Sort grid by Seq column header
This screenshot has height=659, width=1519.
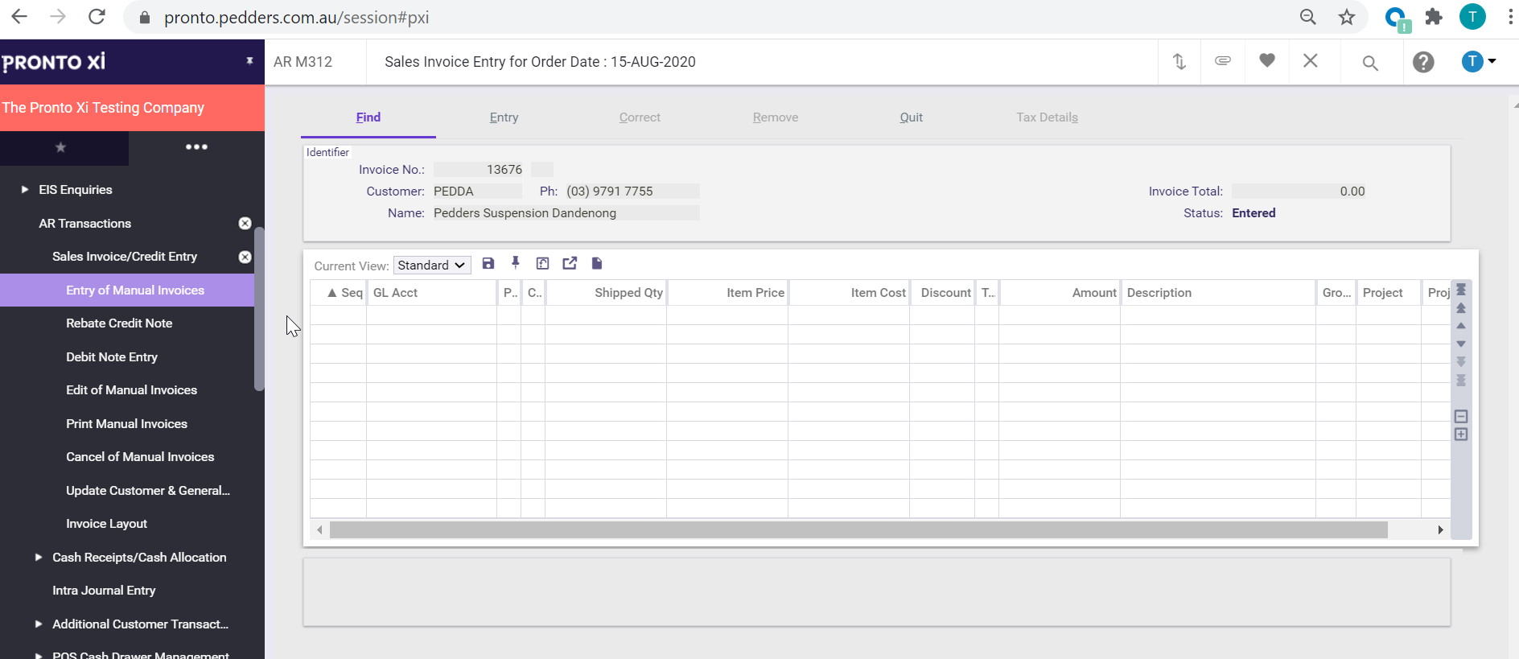(339, 293)
